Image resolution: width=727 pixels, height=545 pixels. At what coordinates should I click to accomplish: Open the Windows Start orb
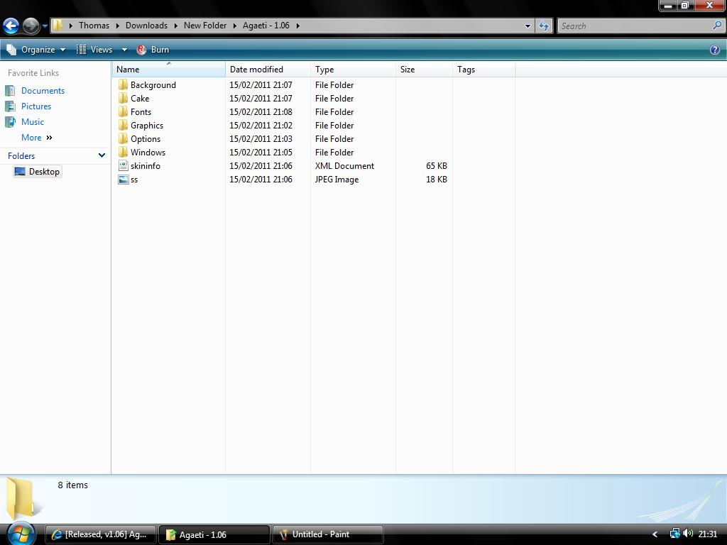pyautogui.click(x=21, y=534)
